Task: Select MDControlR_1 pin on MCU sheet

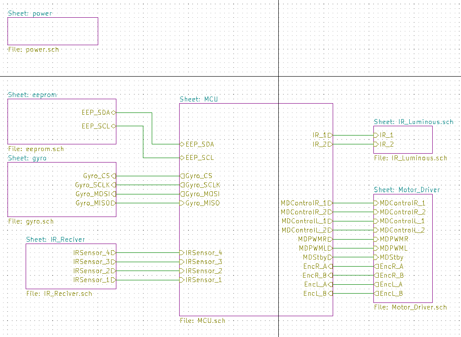Action: (304, 203)
